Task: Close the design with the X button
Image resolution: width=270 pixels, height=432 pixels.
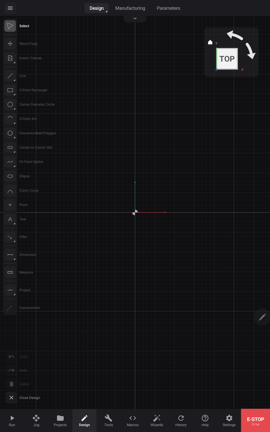Action: click(x=11, y=398)
